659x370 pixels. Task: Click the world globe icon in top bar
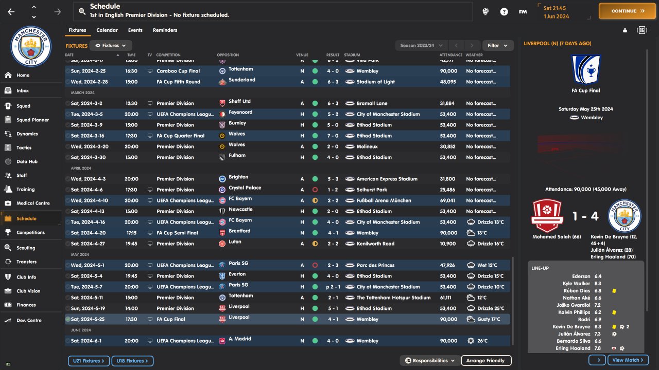coord(485,11)
